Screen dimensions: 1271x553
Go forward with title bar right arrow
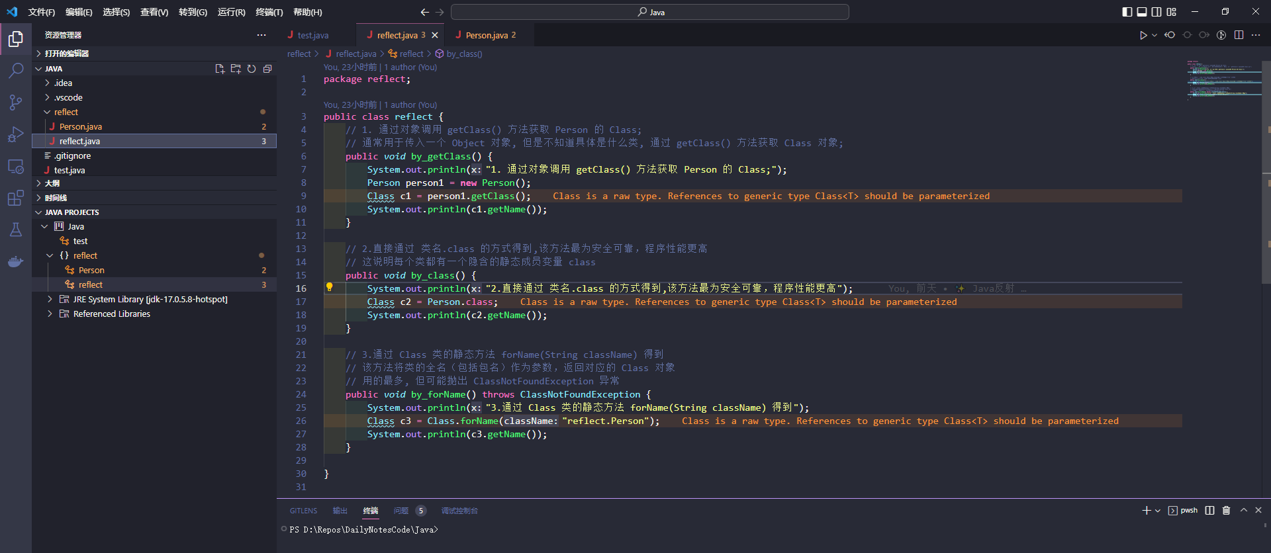pyautogui.click(x=440, y=12)
